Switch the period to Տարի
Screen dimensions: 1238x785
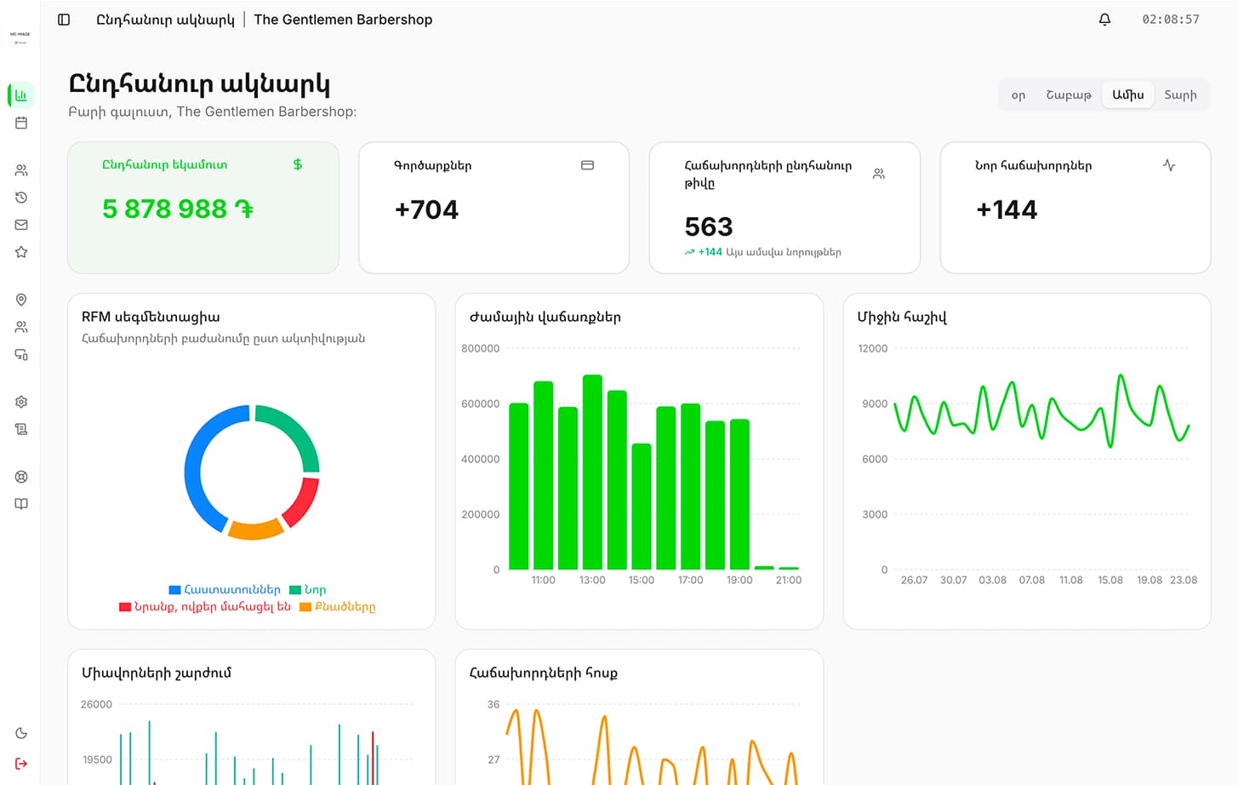click(x=1181, y=95)
